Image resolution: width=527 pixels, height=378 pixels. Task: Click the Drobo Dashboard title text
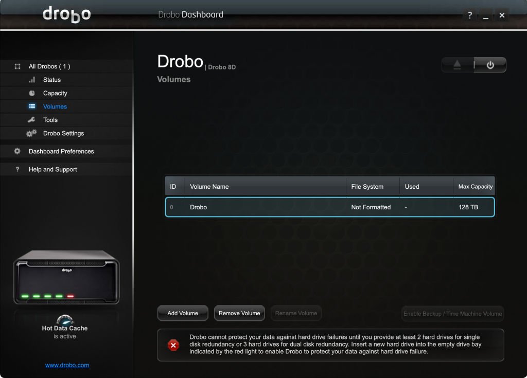coord(190,14)
